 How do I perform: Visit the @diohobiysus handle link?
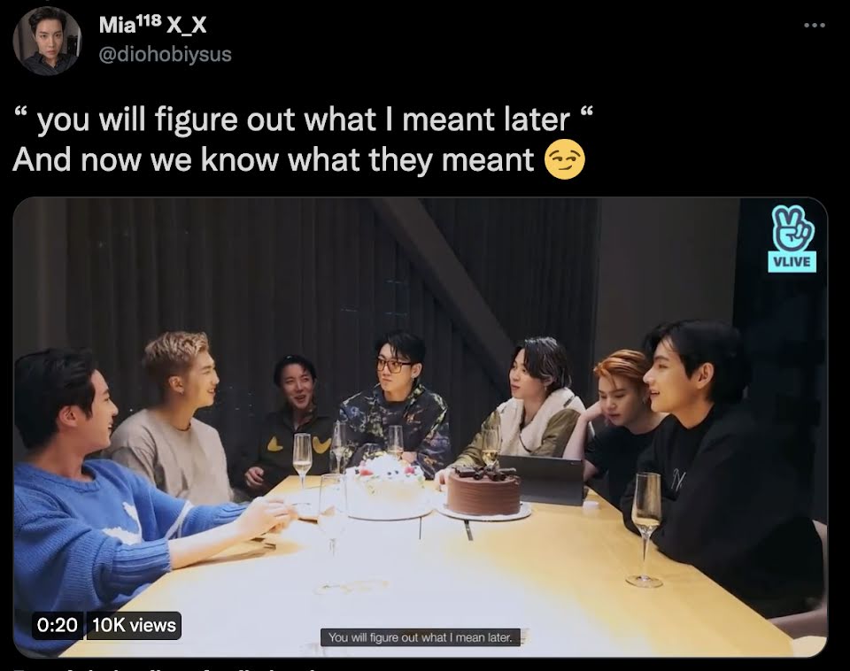(165, 54)
